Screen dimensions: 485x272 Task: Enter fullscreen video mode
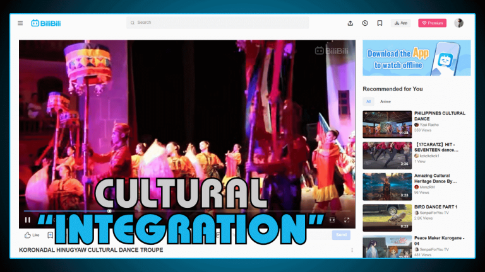pyautogui.click(x=347, y=220)
